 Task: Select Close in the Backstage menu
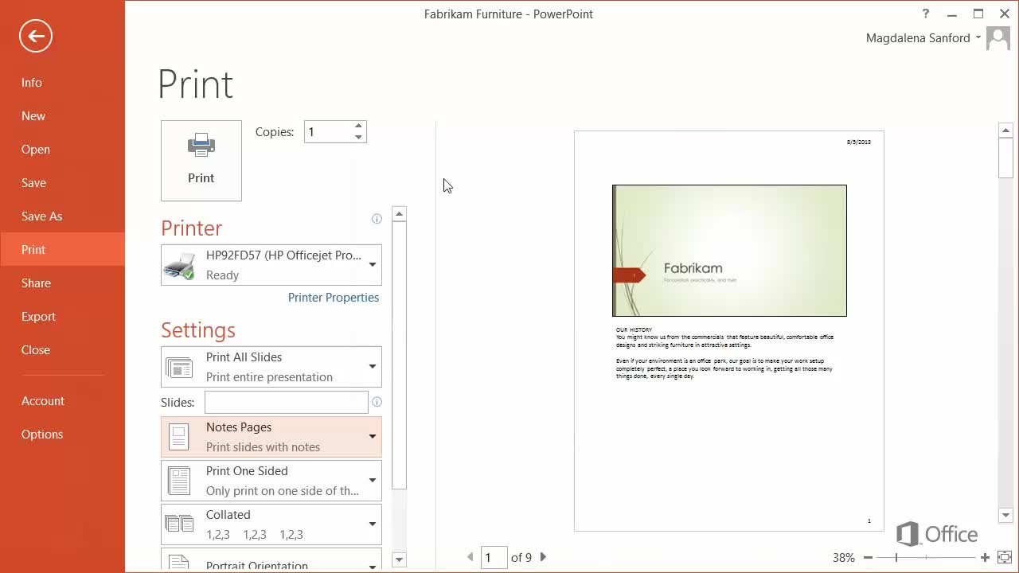62,350
